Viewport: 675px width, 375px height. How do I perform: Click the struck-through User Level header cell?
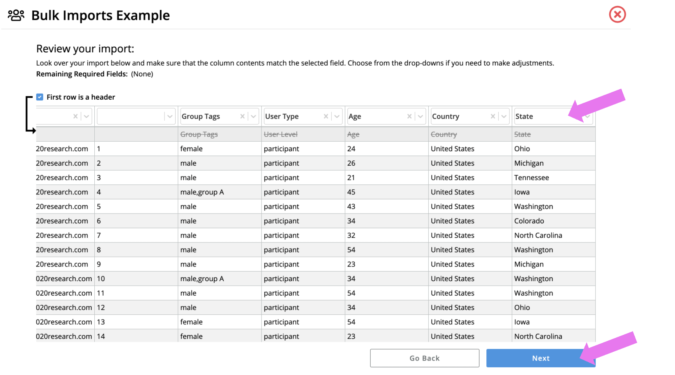(x=281, y=134)
